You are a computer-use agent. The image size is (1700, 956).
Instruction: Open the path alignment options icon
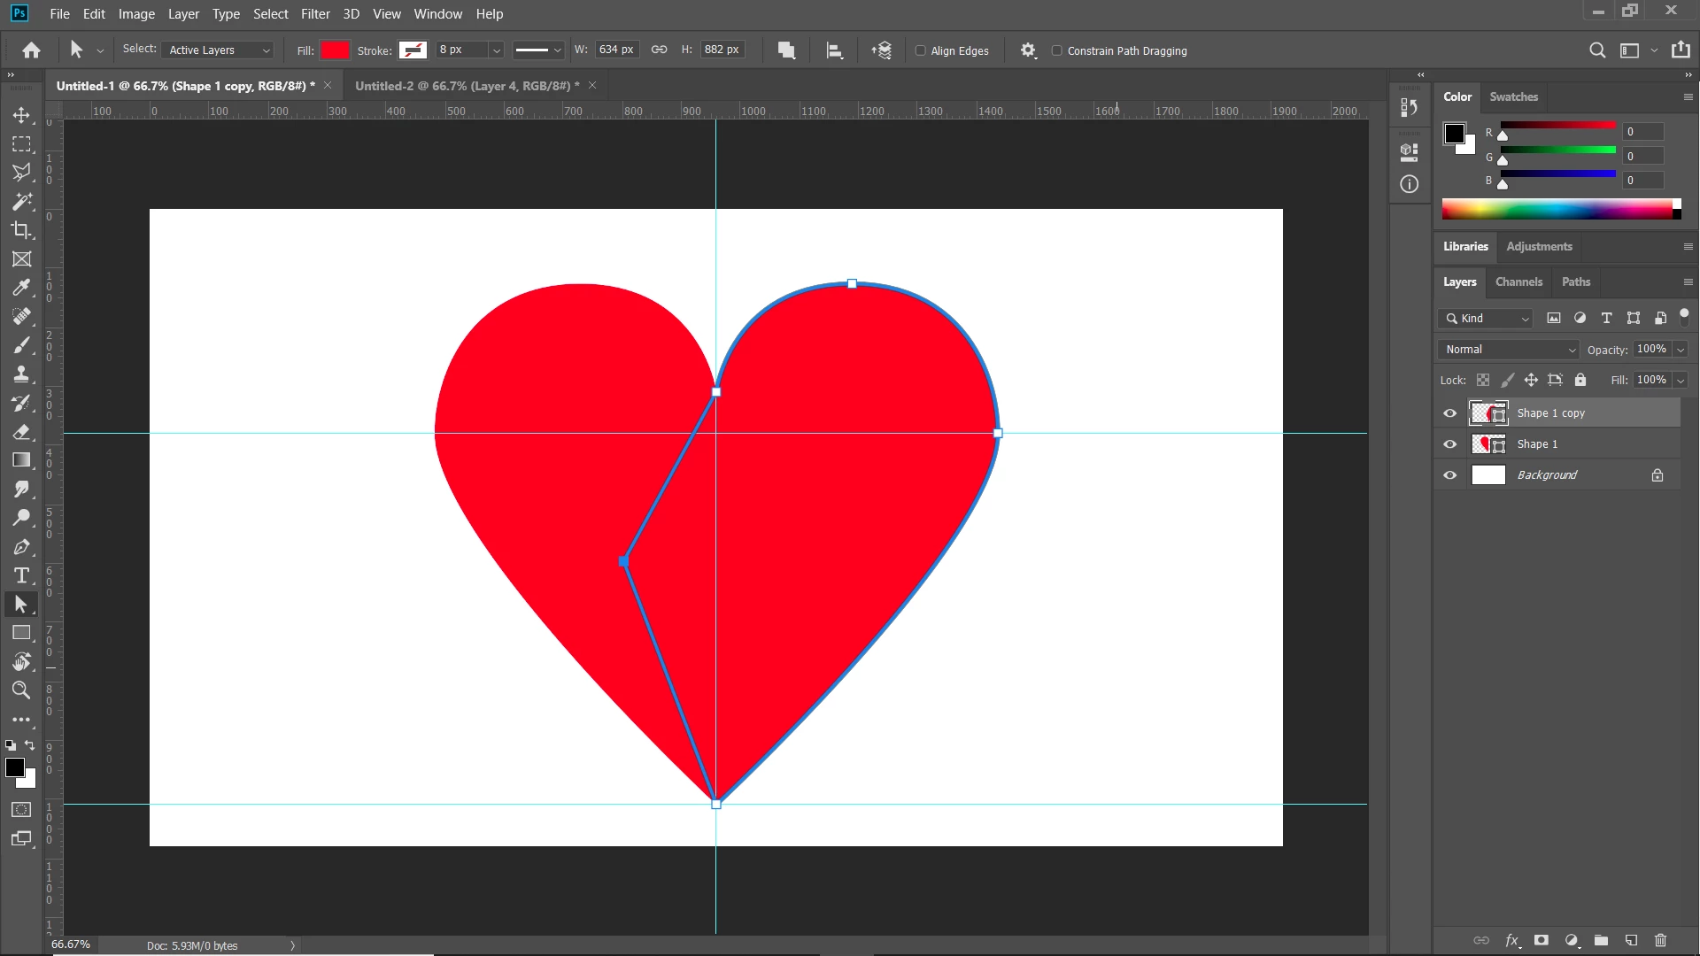(x=834, y=50)
